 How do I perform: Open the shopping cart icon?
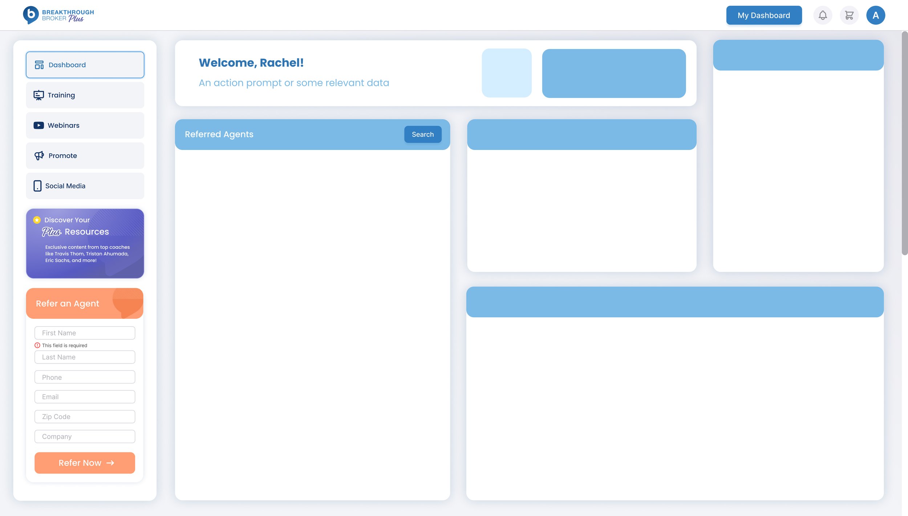[x=849, y=15]
